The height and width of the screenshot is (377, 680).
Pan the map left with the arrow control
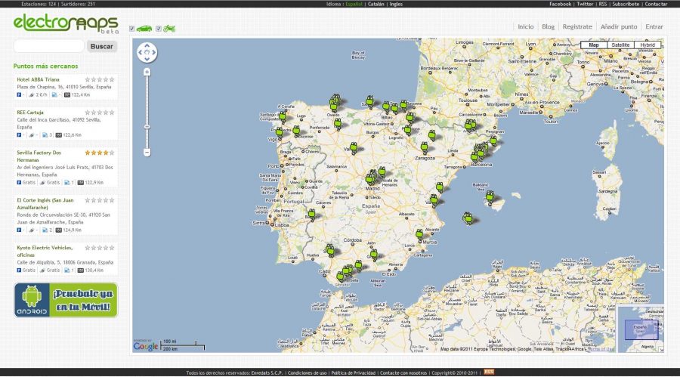pyautogui.click(x=140, y=52)
